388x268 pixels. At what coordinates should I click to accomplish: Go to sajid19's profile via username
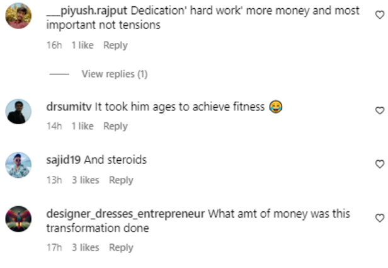pyautogui.click(x=64, y=160)
